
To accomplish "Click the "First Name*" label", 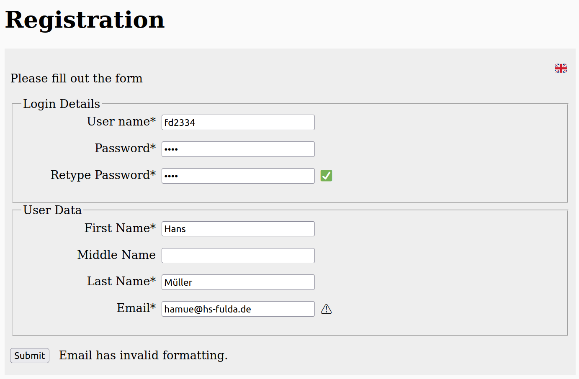I will (x=120, y=228).
